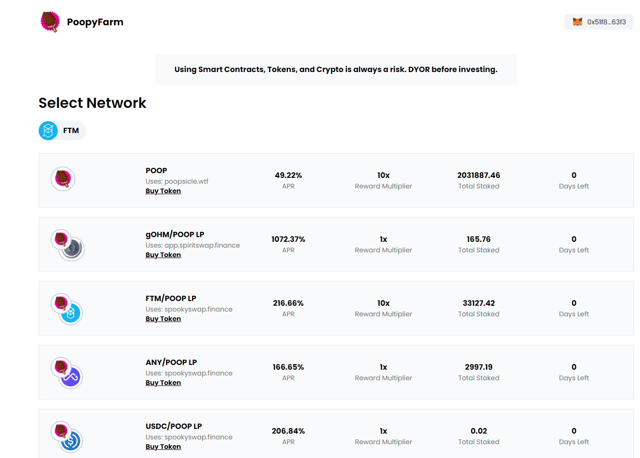Open Buy Token link for POOP
This screenshot has height=458, width=640.
coord(163,191)
